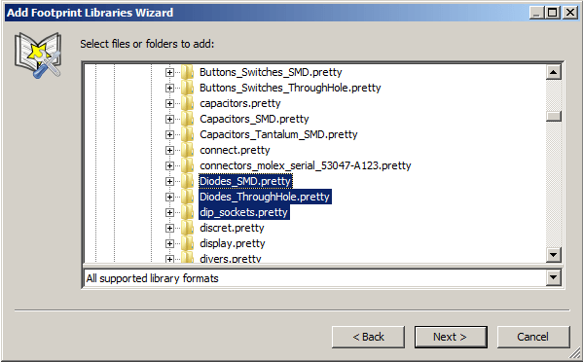Expand the Diodes_ThroughHole.pretty node
The height and width of the screenshot is (362, 583).
pos(169,197)
